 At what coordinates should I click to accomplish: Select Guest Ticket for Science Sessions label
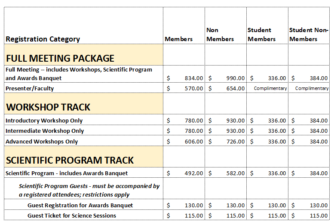point(72,215)
